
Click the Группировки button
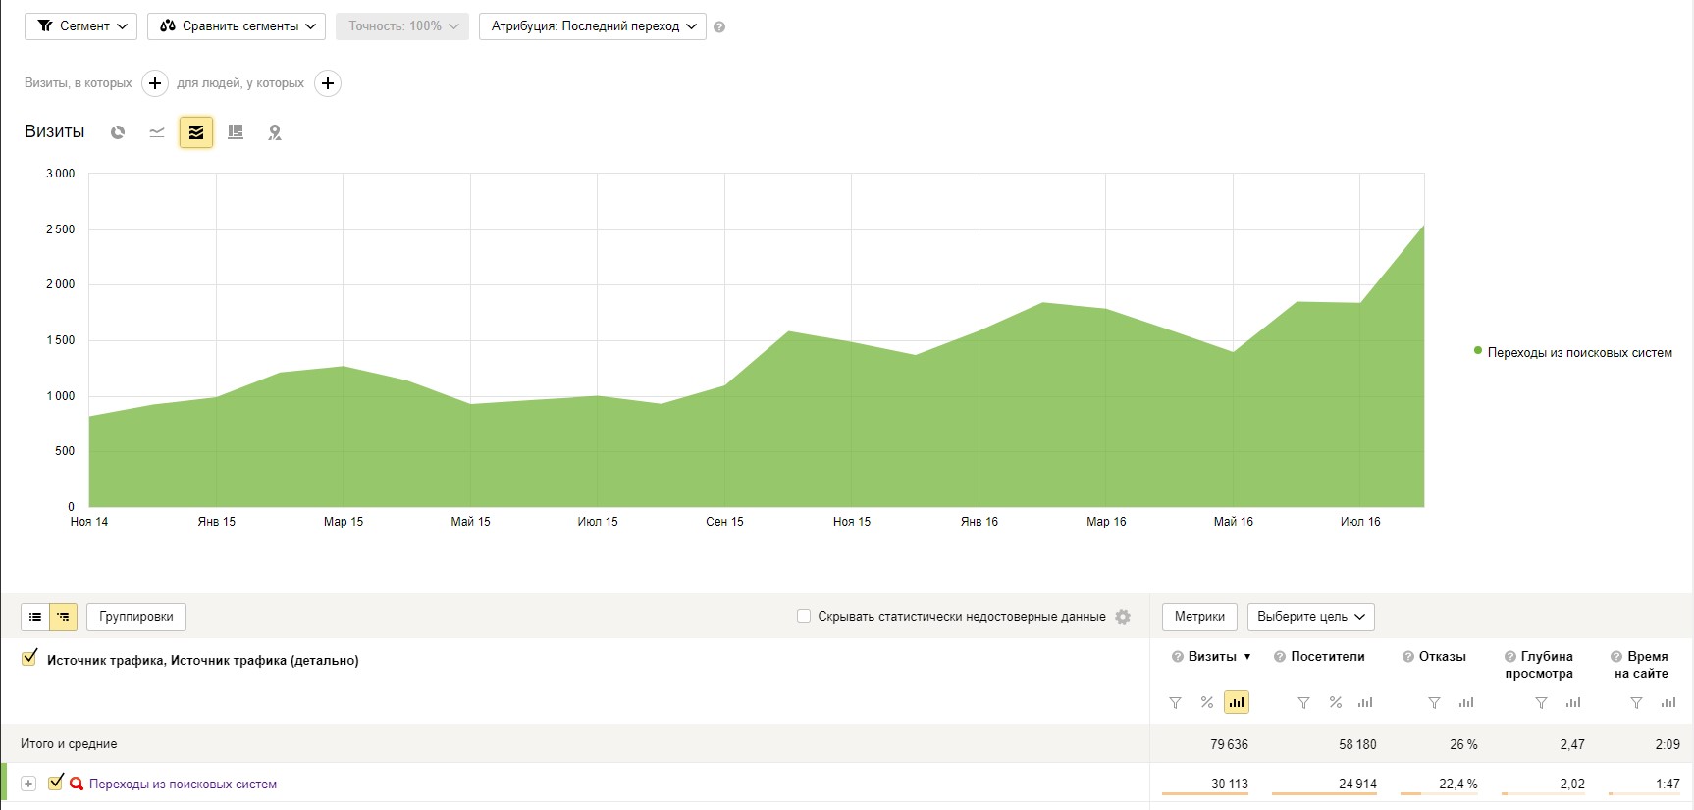[x=136, y=617]
